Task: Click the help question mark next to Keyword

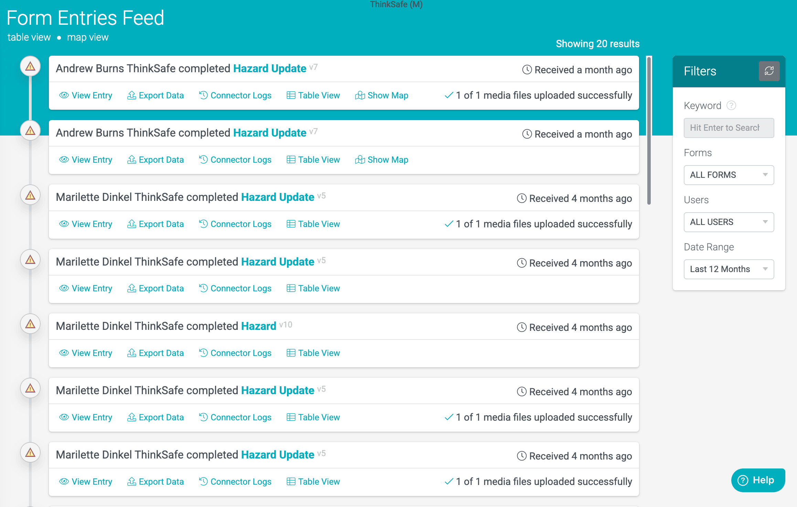Action: pyautogui.click(x=731, y=106)
